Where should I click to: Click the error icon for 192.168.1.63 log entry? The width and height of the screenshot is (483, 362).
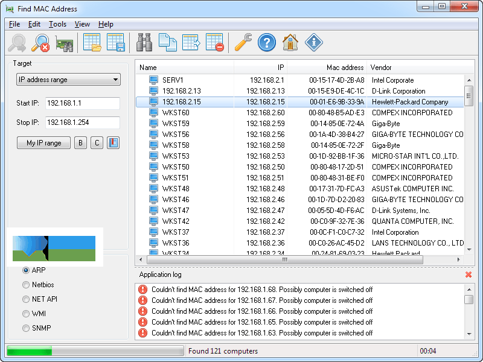142,333
